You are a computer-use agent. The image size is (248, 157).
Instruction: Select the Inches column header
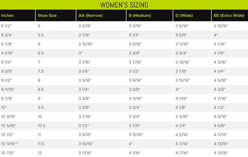pyautogui.click(x=18, y=16)
